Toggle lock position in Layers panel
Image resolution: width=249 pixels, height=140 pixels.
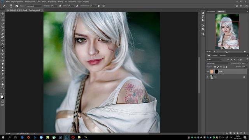pyautogui.click(x=221, y=67)
